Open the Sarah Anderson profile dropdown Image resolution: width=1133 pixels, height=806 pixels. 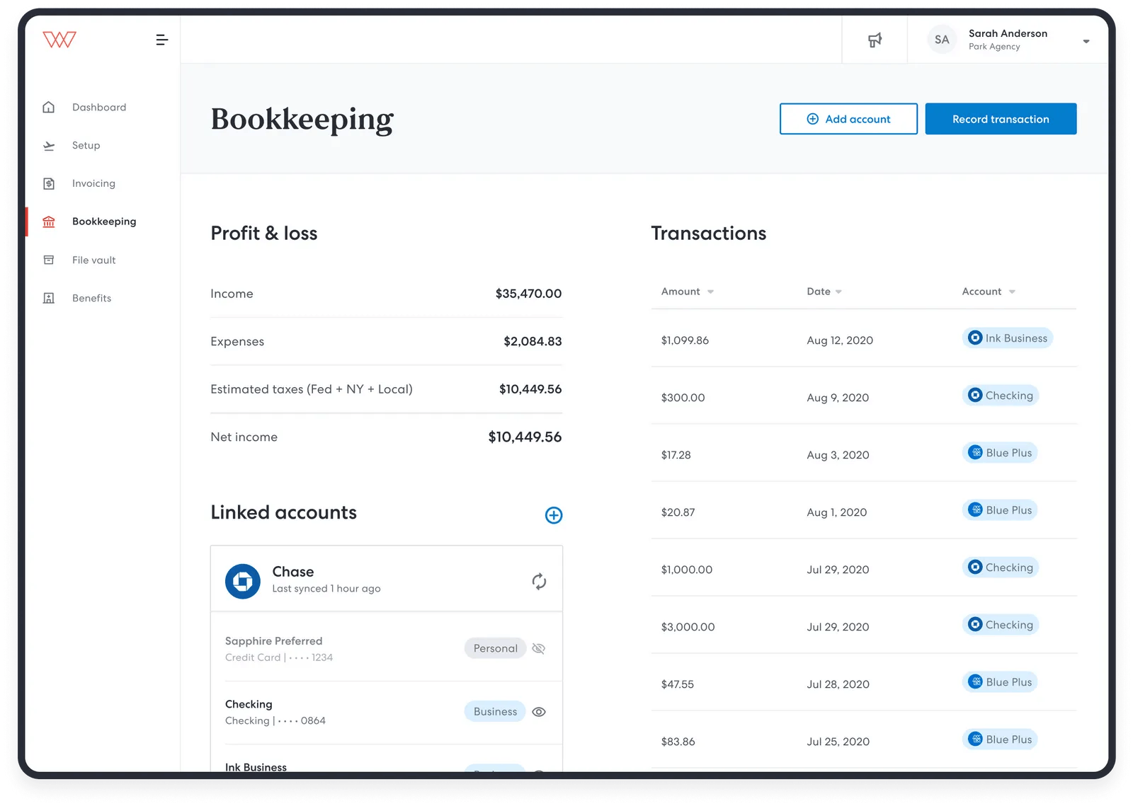pos(1086,41)
